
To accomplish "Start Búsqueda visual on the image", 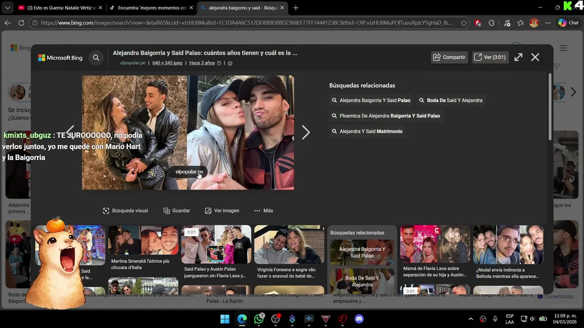I will click(x=125, y=210).
